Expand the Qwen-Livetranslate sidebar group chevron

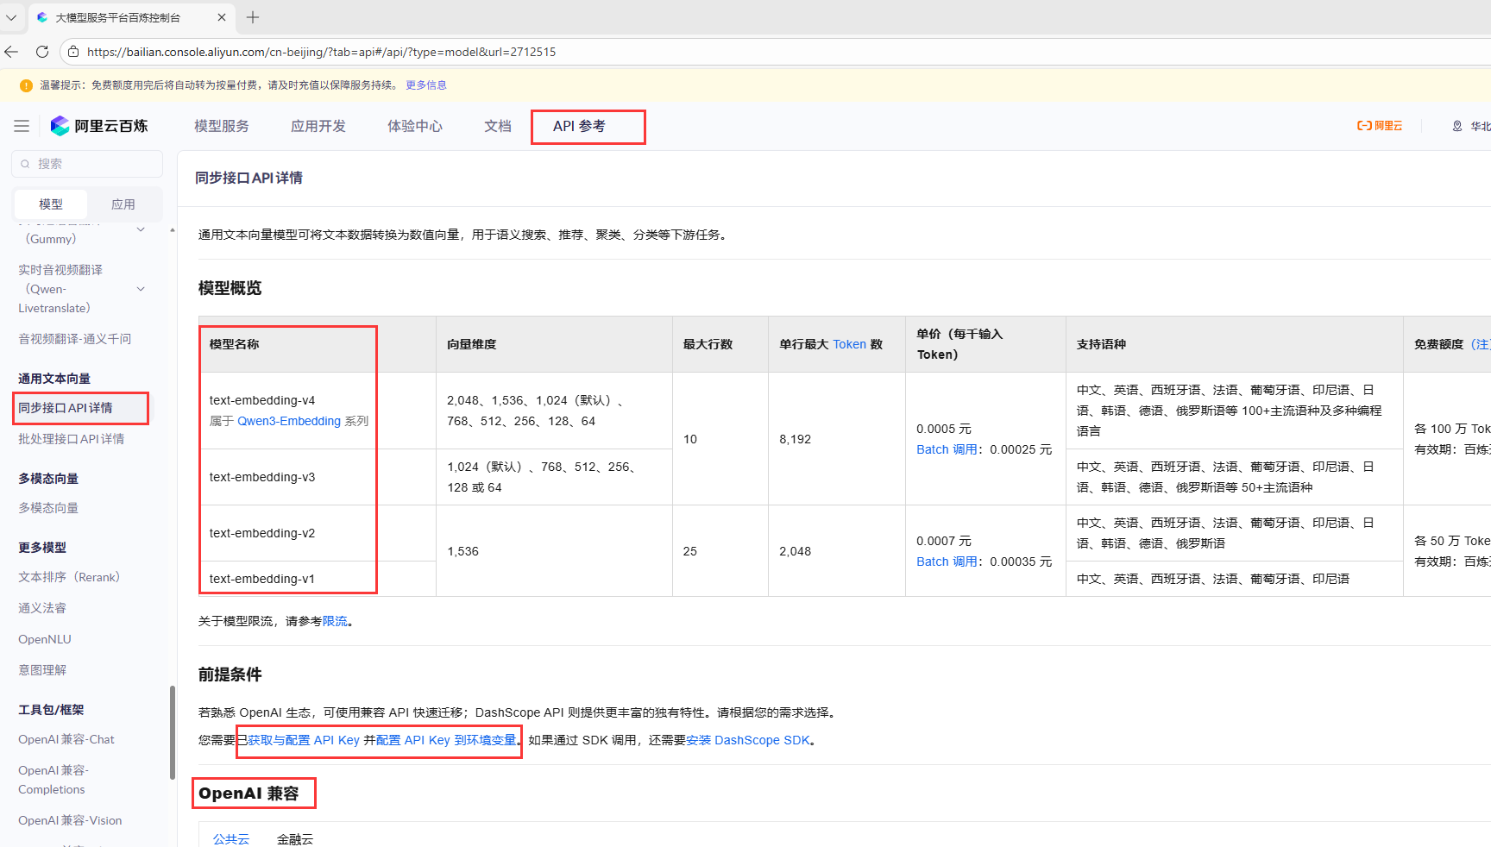(141, 289)
